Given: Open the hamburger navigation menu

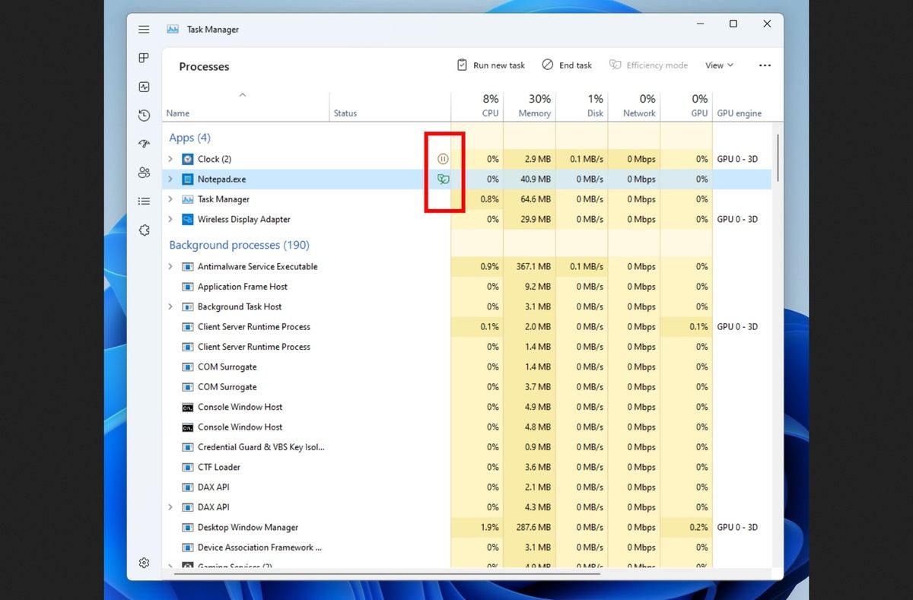Looking at the screenshot, I should pos(144,29).
